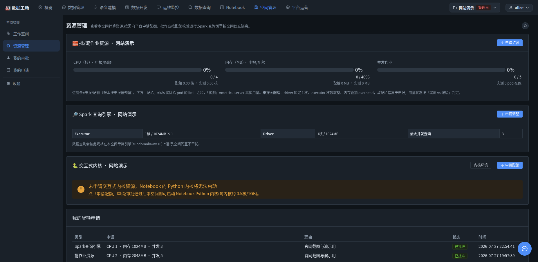Click the 我的申请 document icon
This screenshot has height=262, width=538.
(8, 70)
